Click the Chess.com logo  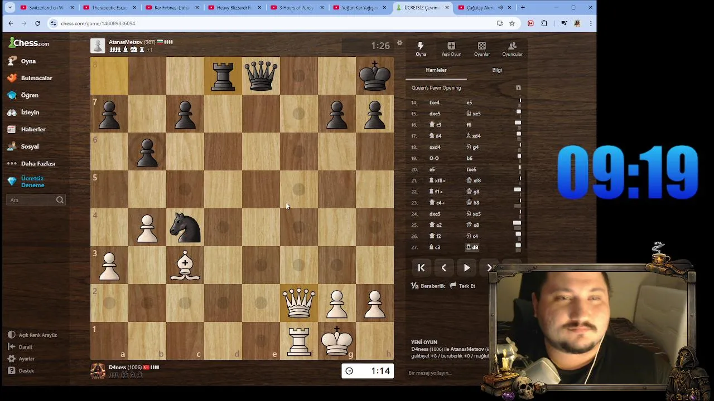click(x=29, y=43)
